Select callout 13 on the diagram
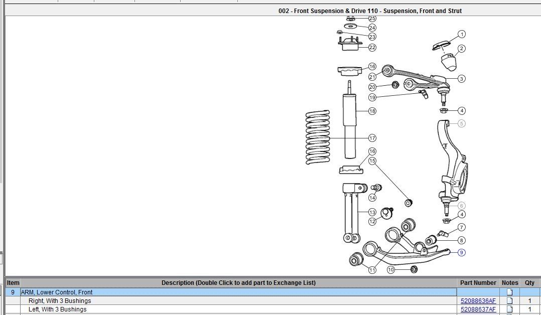The image size is (541, 315). click(x=372, y=212)
